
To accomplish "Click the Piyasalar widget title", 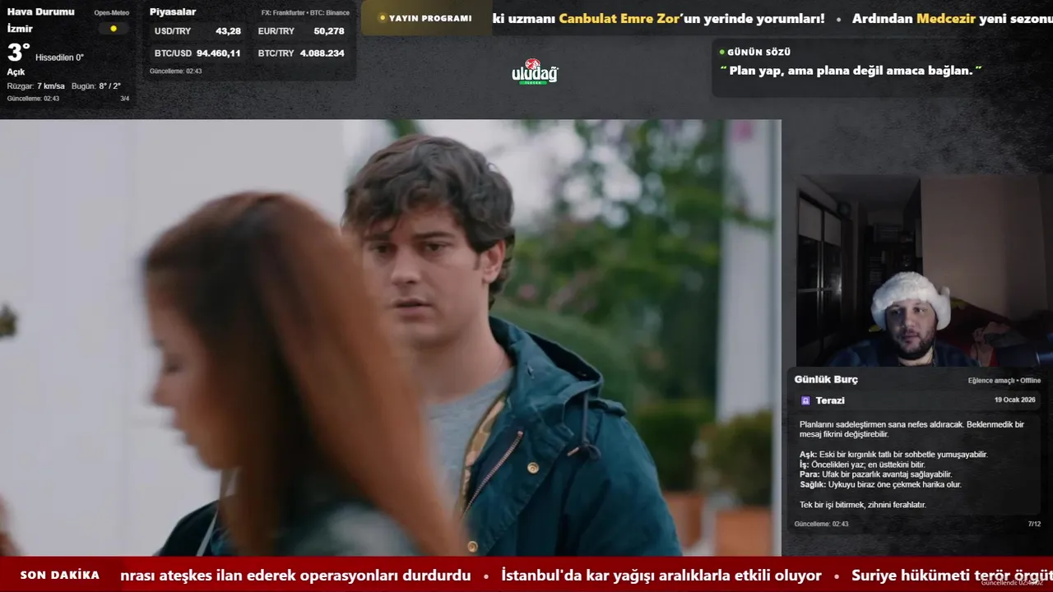I will click(173, 12).
